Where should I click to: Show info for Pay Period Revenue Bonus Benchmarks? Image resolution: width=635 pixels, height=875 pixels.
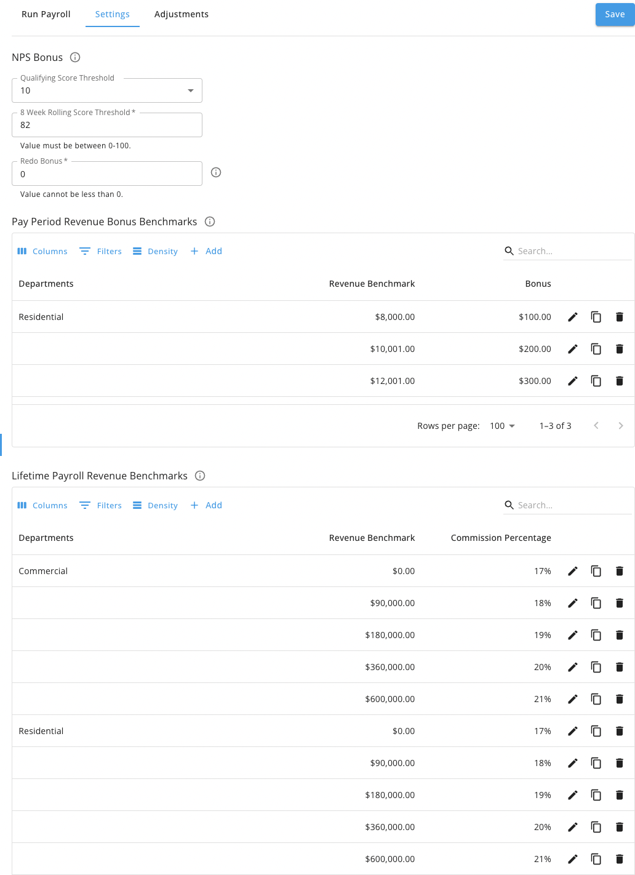tap(210, 222)
